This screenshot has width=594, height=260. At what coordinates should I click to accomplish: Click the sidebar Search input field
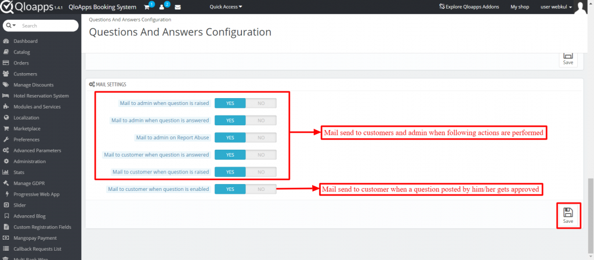click(x=49, y=26)
